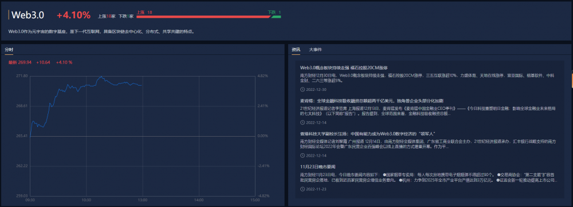Click the 福石控股20CM涨停 article summary text
Viewport: 573px width, 207px height.
click(x=427, y=79)
